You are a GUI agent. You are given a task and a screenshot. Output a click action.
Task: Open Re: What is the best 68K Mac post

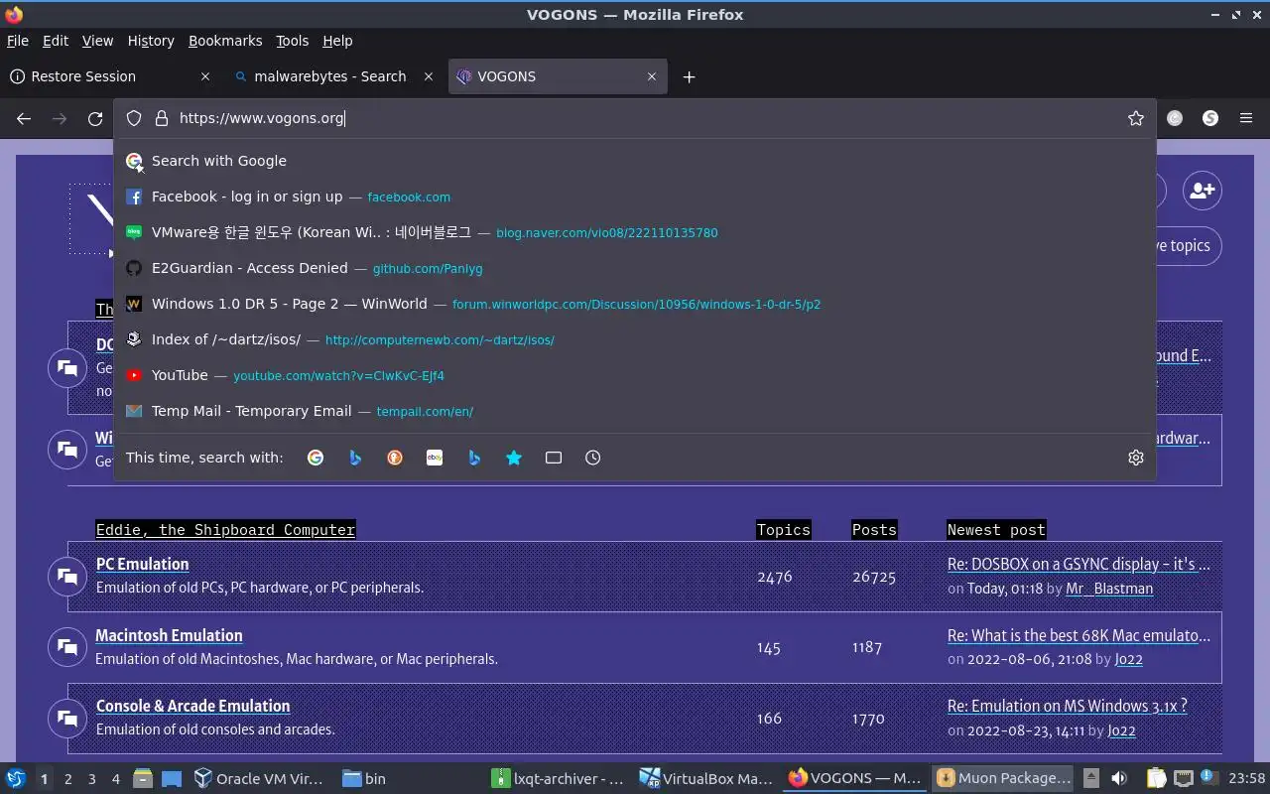[1079, 635]
